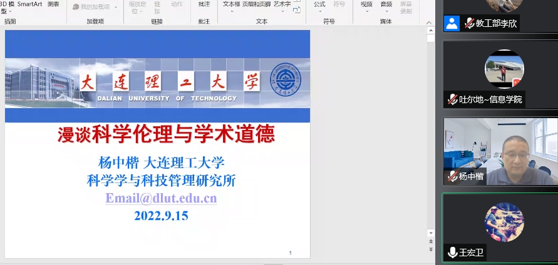Click the 科学学与科技管理研究所 text line

tap(161, 181)
